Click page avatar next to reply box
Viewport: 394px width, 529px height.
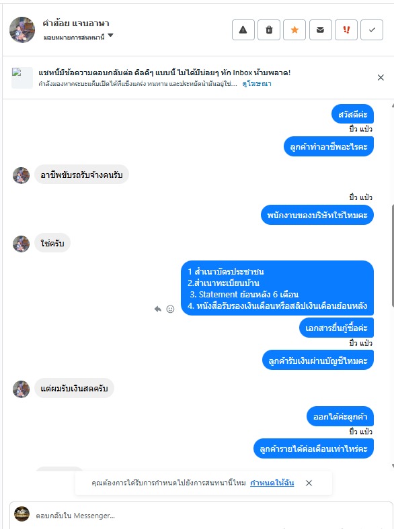coord(22,514)
